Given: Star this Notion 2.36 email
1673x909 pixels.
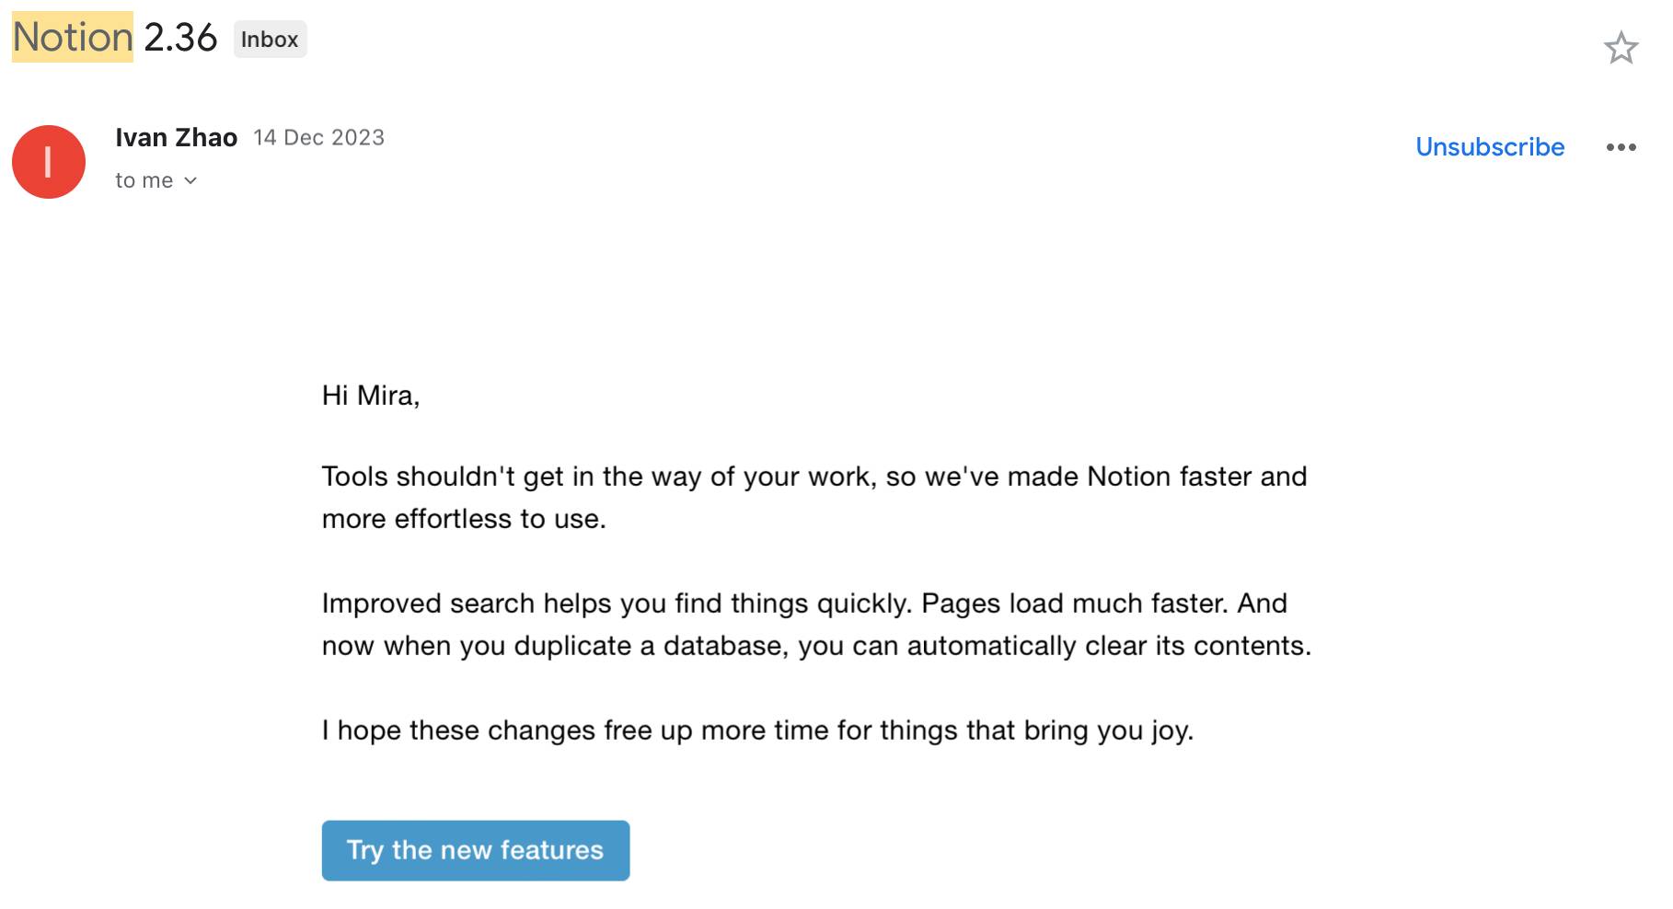Looking at the screenshot, I should click(1621, 48).
